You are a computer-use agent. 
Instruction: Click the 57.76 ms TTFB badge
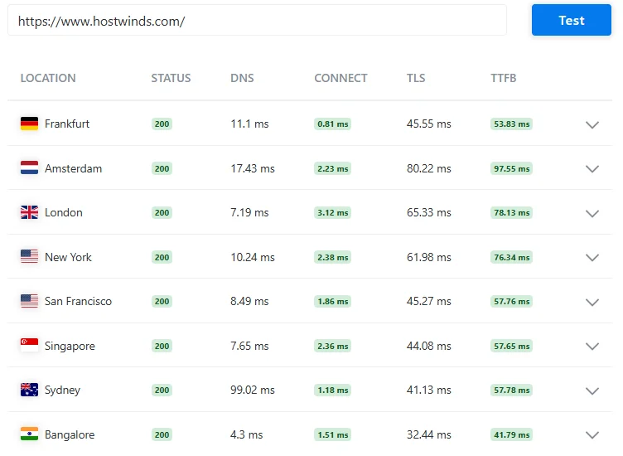pos(511,301)
